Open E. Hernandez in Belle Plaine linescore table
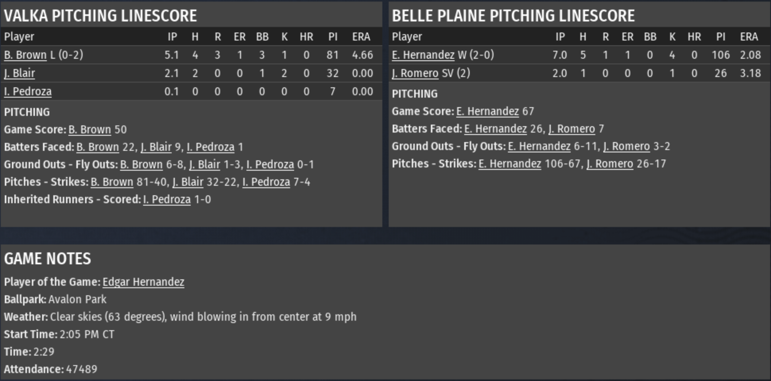 [x=423, y=55]
